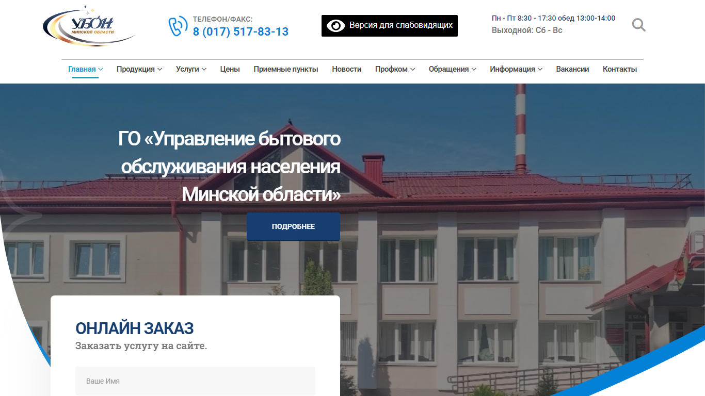The height and width of the screenshot is (396, 705).
Task: Click the hero title ГО «Управление бытового обслуживания»
Action: pos(230,167)
